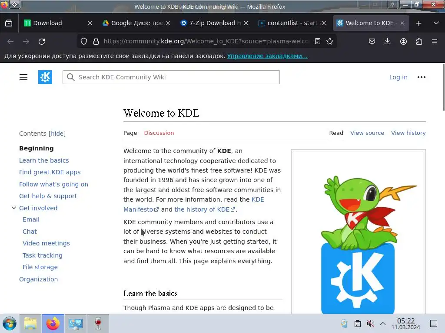Collapse the Get involved section

tap(13, 208)
